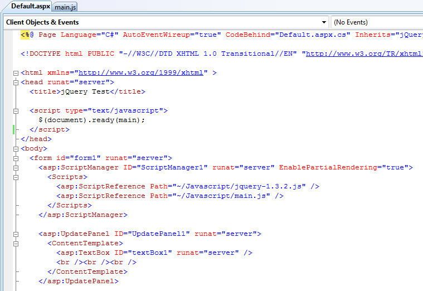Collapse the <head runat="server"> block

pos(16,83)
